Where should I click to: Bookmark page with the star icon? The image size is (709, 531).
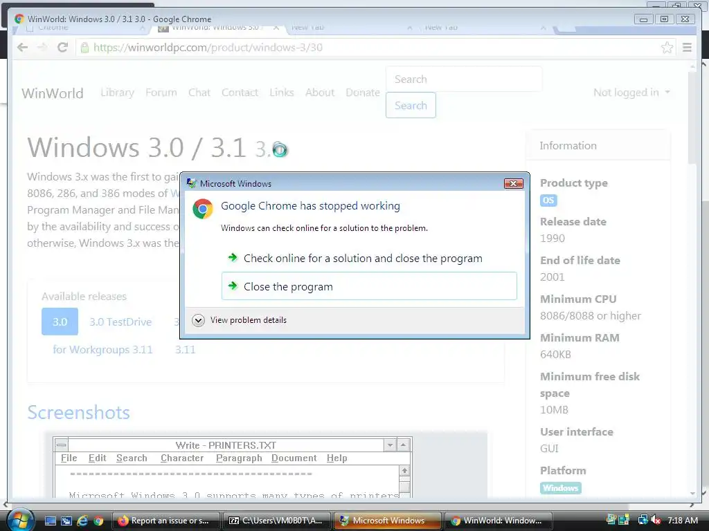coord(667,48)
